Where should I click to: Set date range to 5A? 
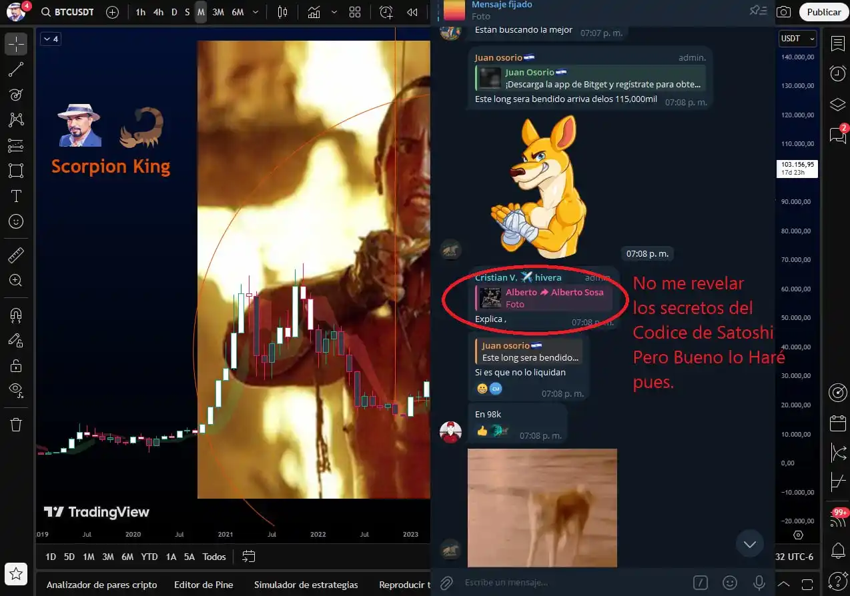189,557
